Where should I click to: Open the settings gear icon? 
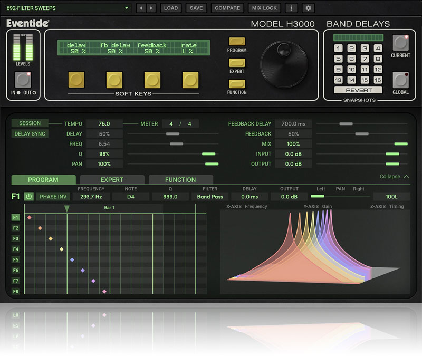(x=308, y=8)
